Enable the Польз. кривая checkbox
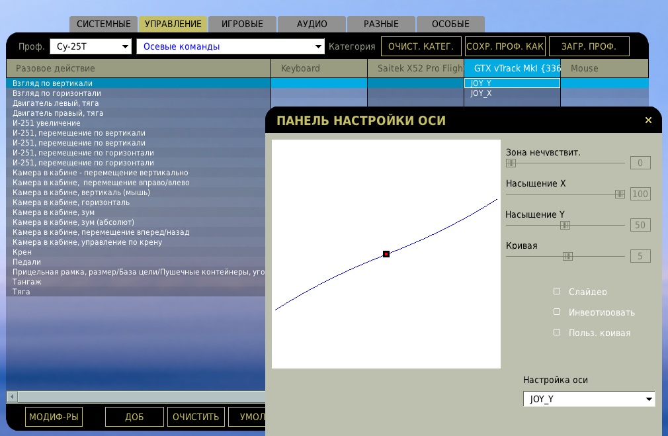 [557, 332]
